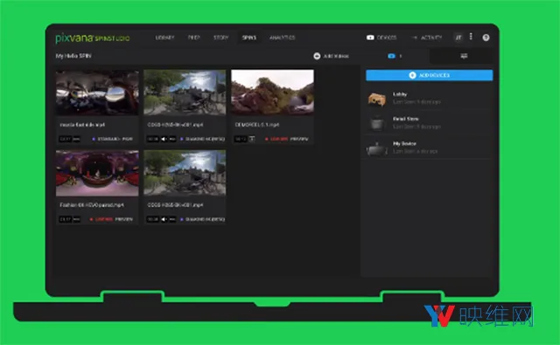Click the duration badge on the Fashion card
This screenshot has width=560, height=345.
[x=66, y=219]
